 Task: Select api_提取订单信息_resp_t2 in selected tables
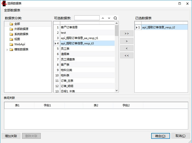[x=158, y=27]
